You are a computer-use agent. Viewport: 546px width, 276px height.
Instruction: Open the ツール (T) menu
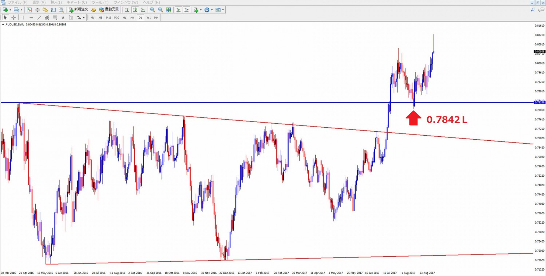100,3
